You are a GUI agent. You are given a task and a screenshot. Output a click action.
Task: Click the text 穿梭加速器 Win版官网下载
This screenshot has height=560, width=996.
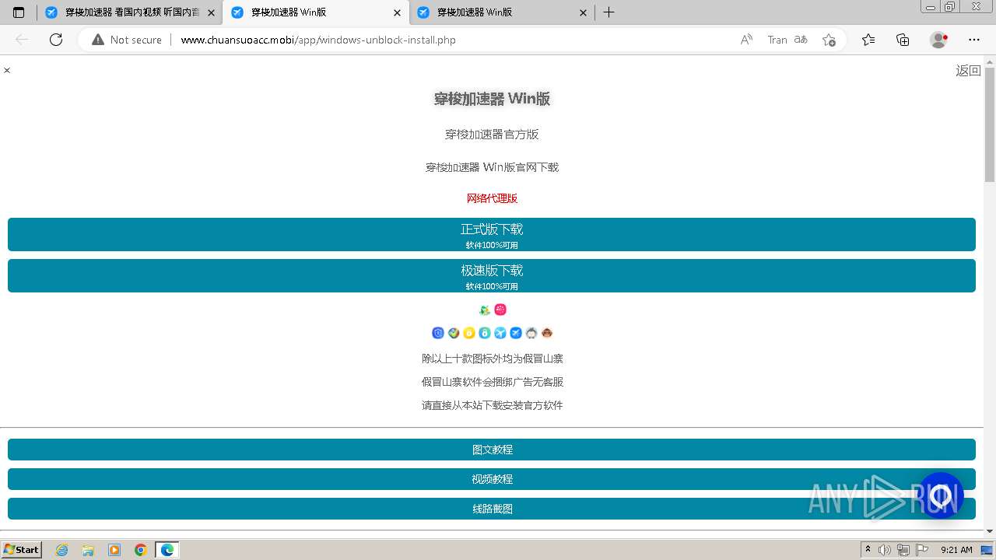pyautogui.click(x=492, y=167)
